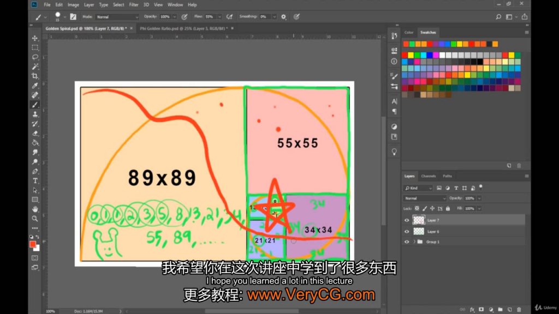Click the Layer 6 layer row
The width and height of the screenshot is (559, 314).
(464, 231)
